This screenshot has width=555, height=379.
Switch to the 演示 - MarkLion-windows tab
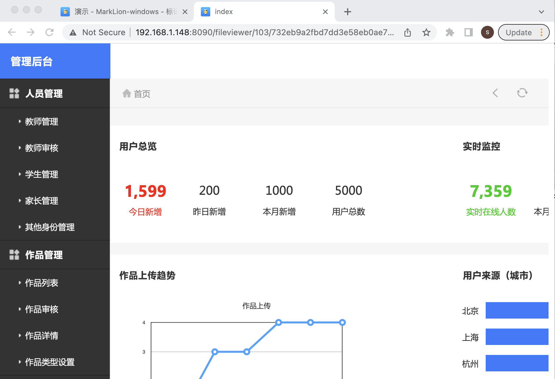point(123,12)
